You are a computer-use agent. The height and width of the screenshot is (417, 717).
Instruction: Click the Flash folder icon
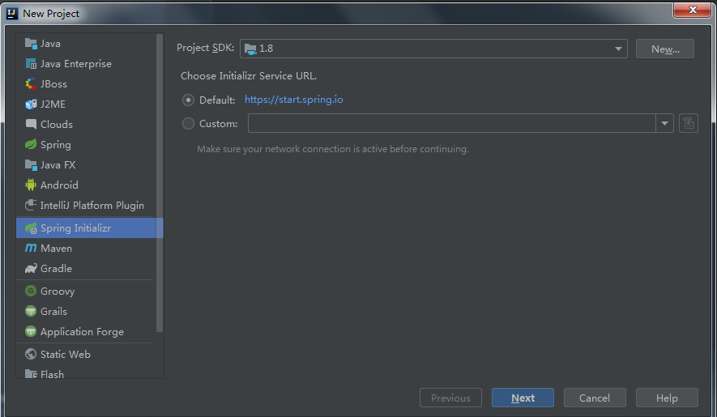31,374
